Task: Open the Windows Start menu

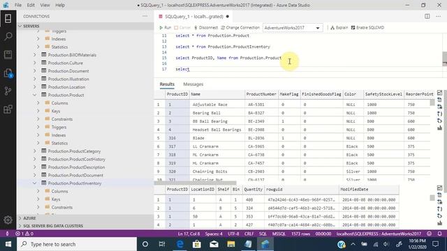Action: tap(8, 244)
